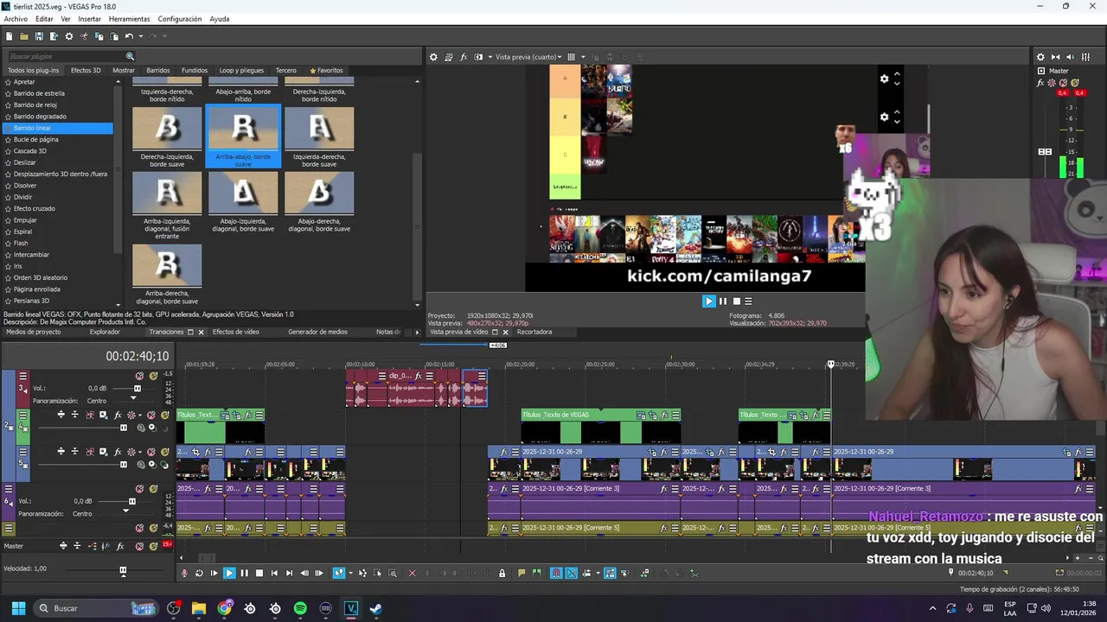The height and width of the screenshot is (622, 1107).
Task: Toggle Enable snapping magnet icon
Action: (556, 573)
